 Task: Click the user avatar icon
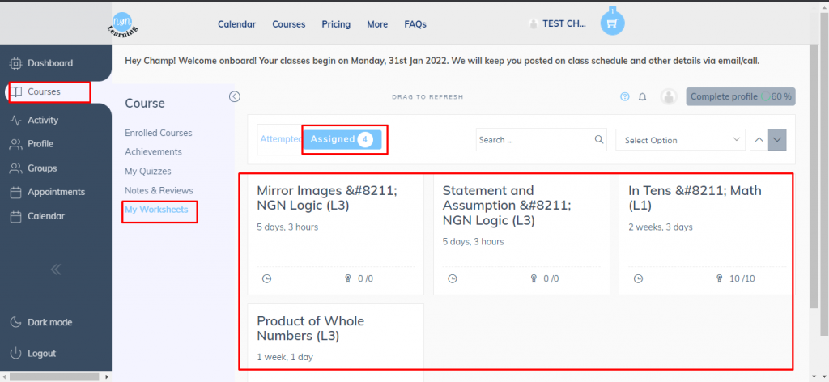tap(669, 97)
